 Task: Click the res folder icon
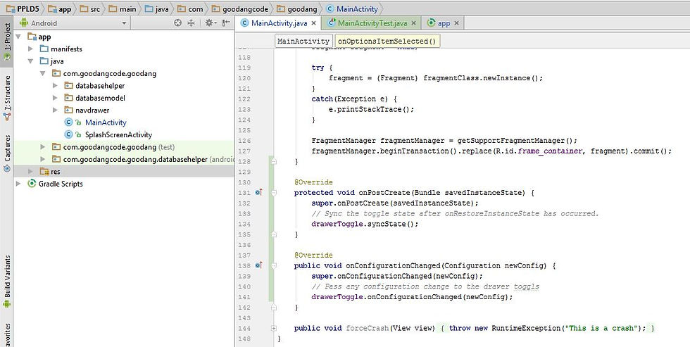click(x=44, y=172)
